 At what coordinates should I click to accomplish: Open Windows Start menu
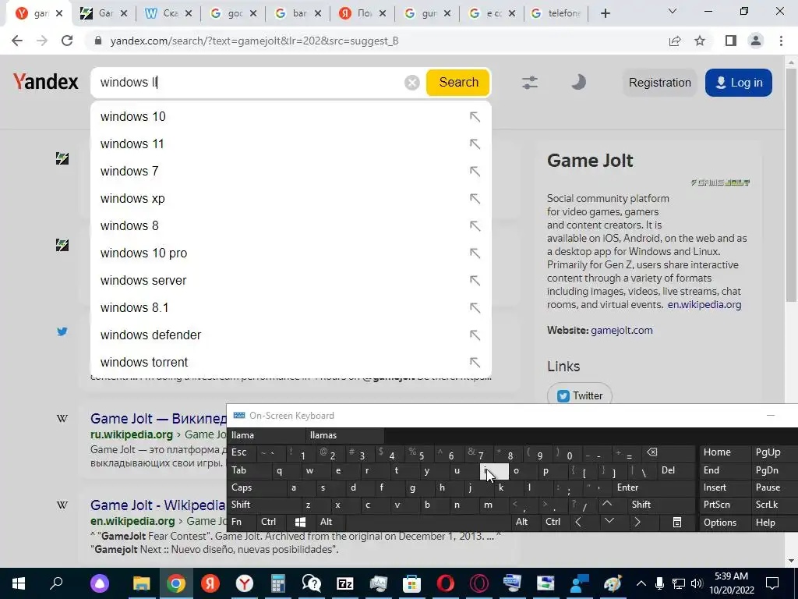coord(19,583)
